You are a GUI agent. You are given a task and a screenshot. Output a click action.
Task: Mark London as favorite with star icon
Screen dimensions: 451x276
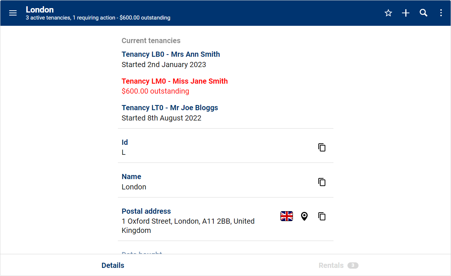[x=388, y=13]
